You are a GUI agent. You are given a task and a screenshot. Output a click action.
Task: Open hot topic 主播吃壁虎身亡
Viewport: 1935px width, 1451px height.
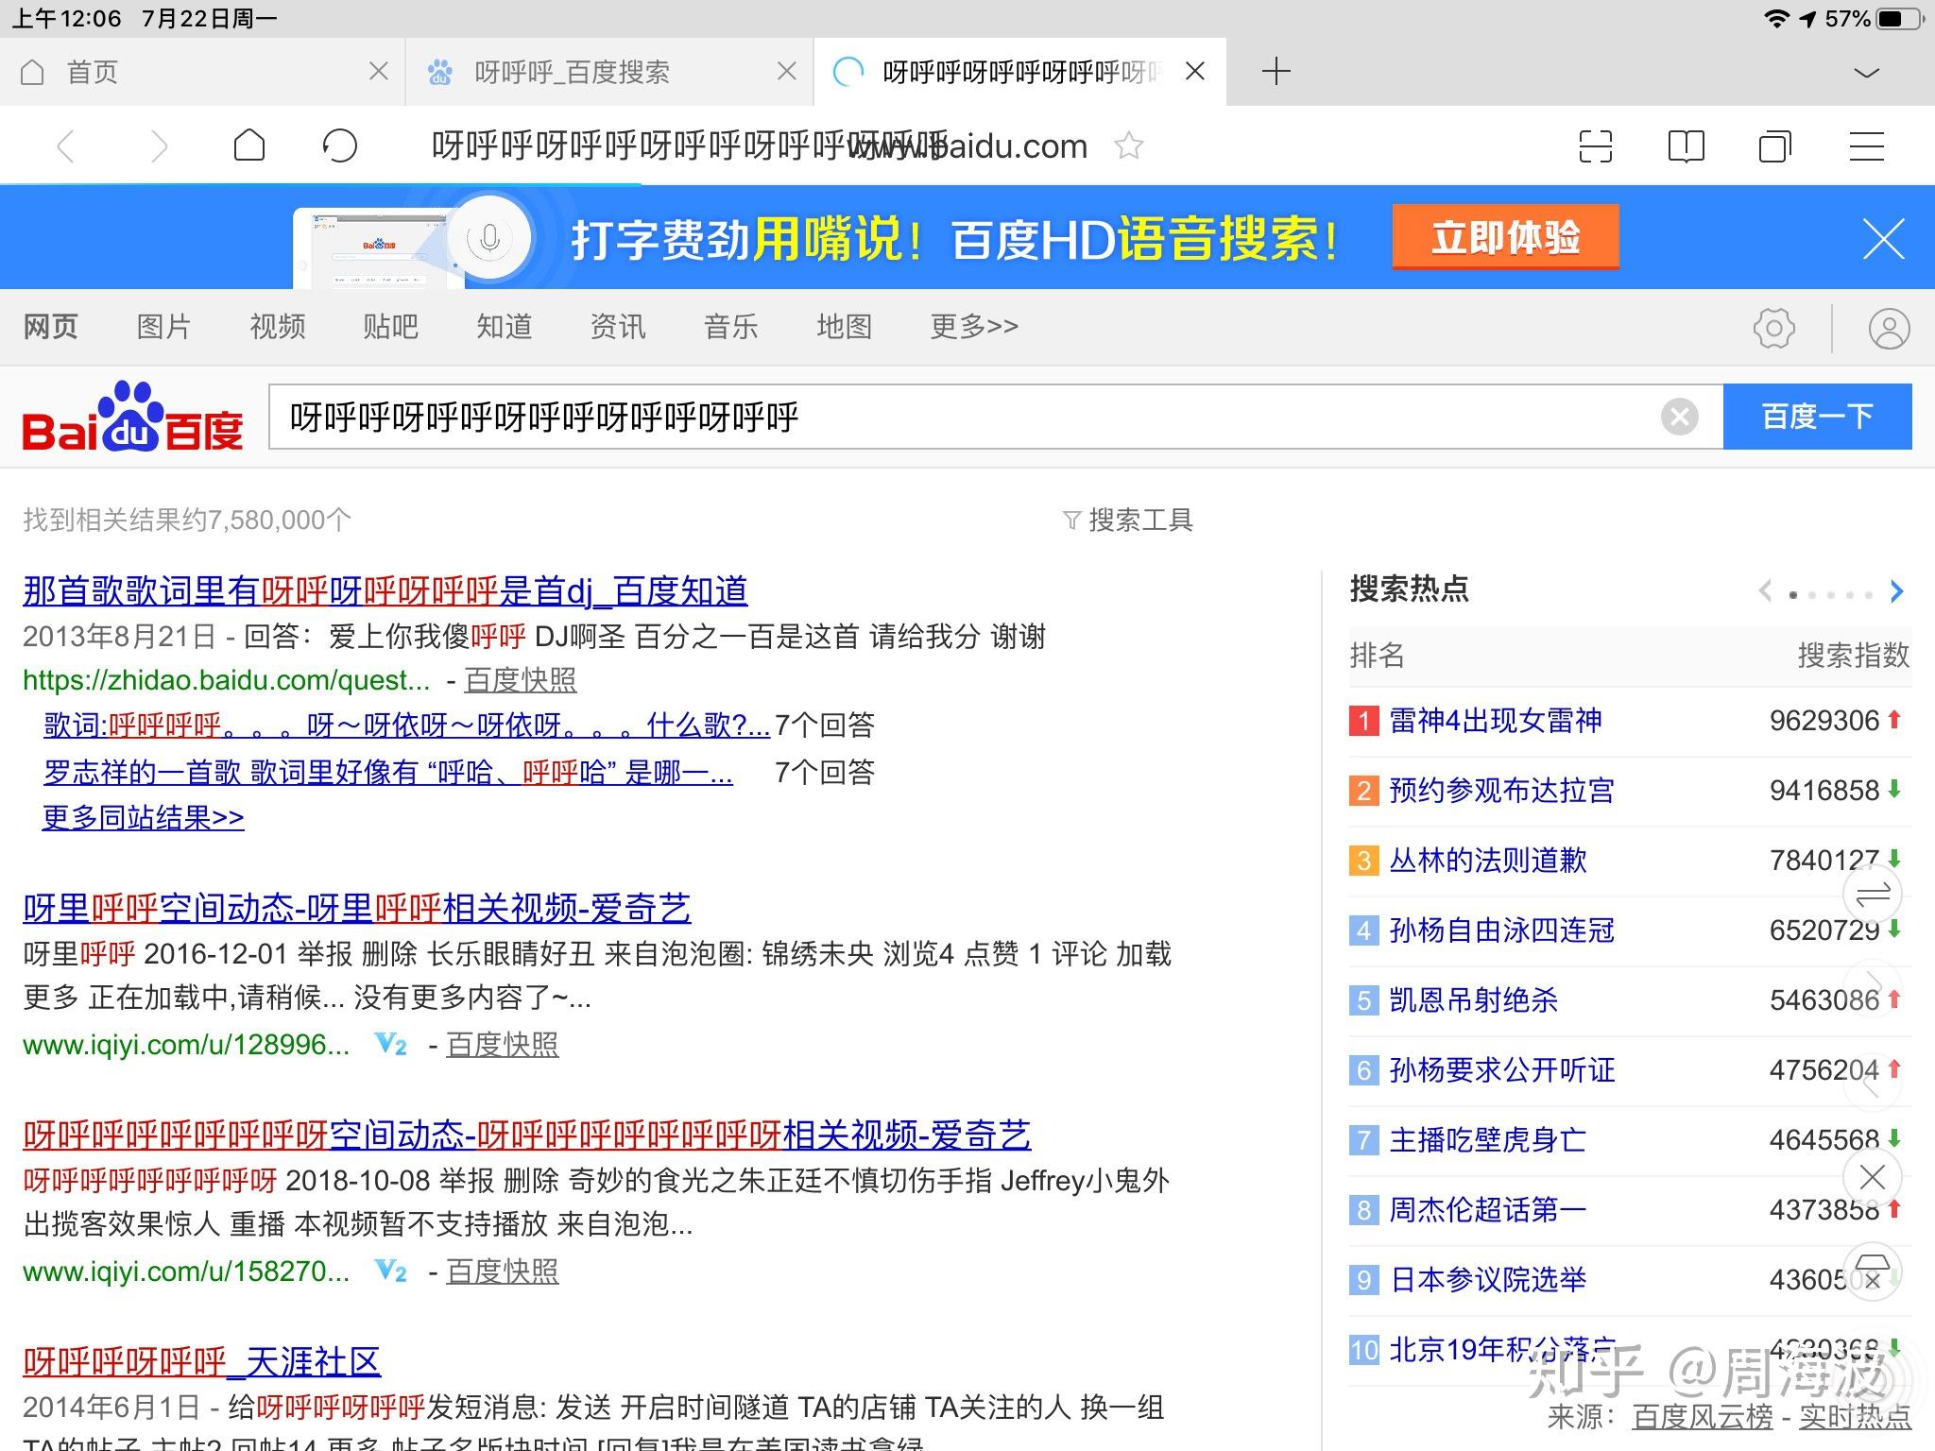pos(1487,1140)
